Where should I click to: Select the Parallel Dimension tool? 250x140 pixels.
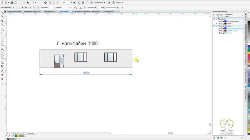click(2, 54)
